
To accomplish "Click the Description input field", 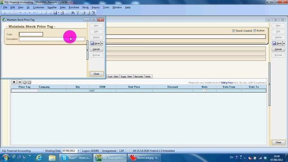I will coord(52,39).
